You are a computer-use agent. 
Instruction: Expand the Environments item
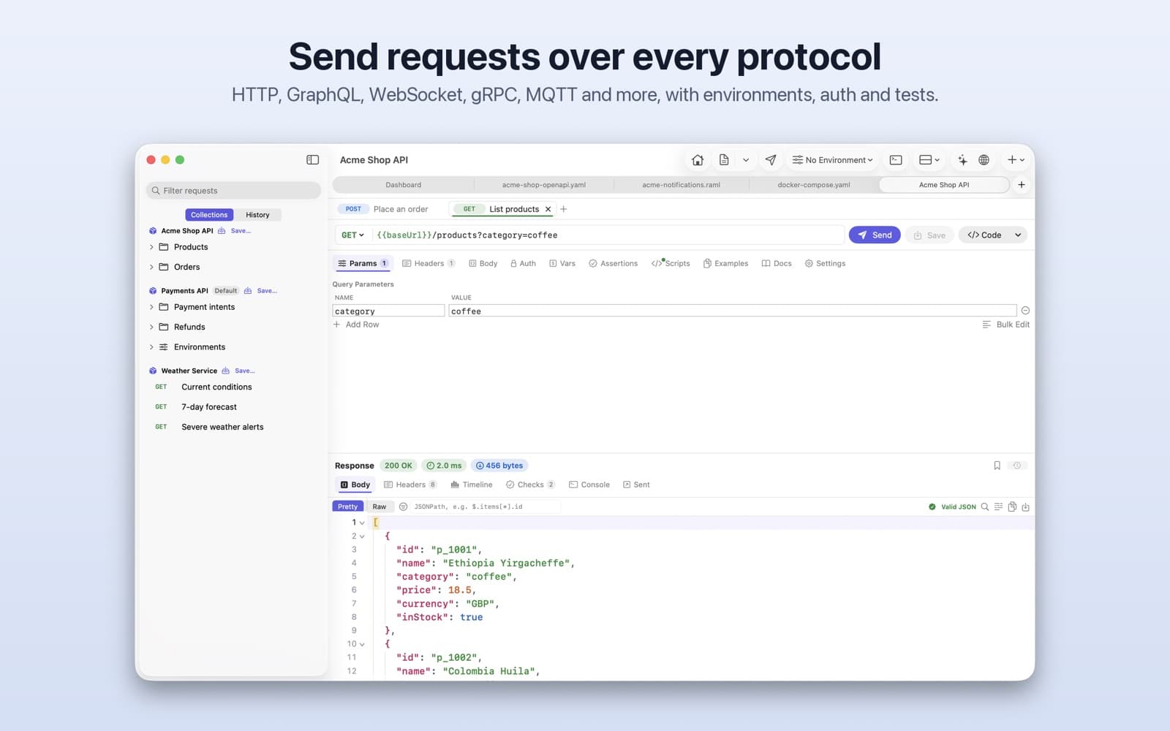click(151, 347)
